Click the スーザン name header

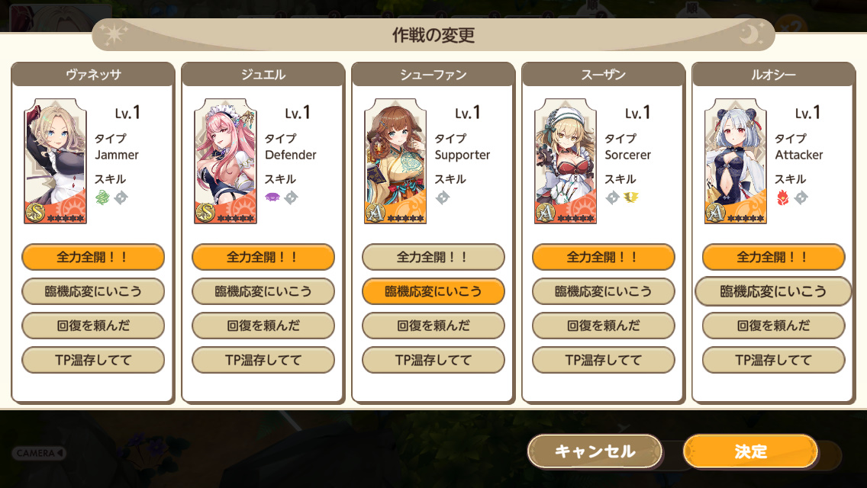tap(603, 75)
